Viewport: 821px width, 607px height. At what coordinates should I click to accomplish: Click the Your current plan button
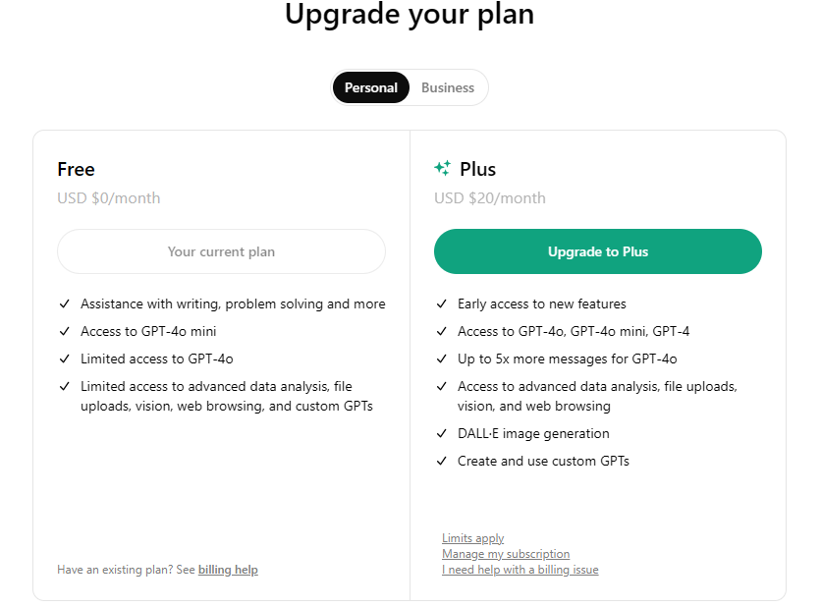tap(221, 251)
